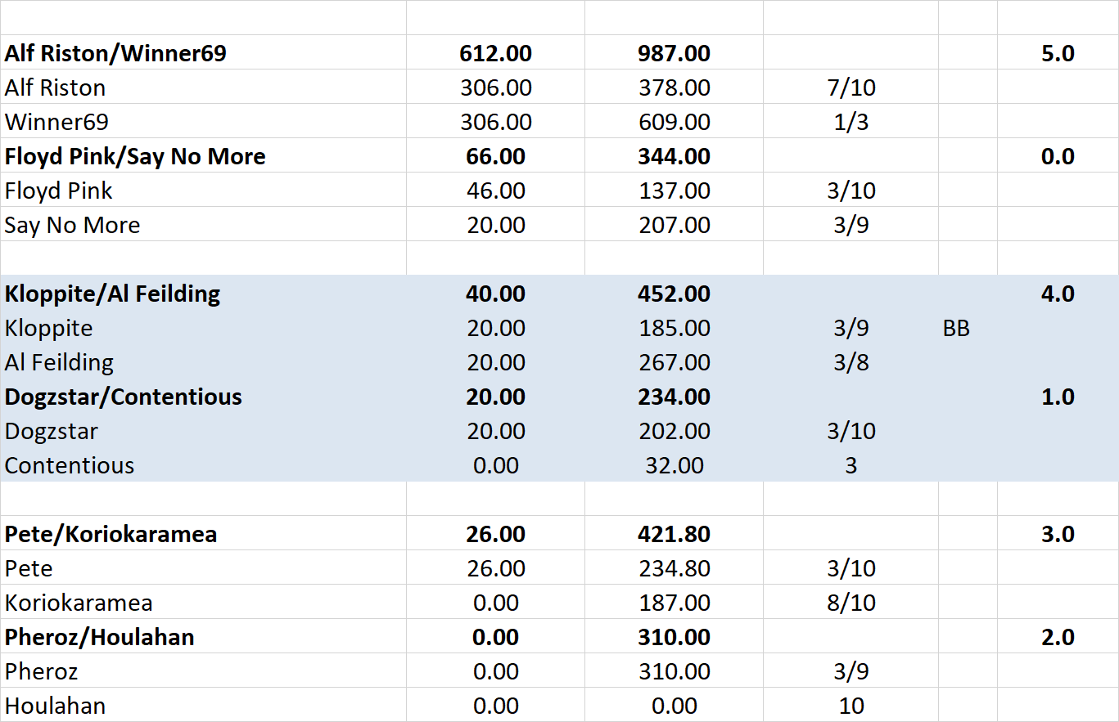Image resolution: width=1119 pixels, height=722 pixels.
Task: Click the 612.00 total cell
Action: [495, 53]
